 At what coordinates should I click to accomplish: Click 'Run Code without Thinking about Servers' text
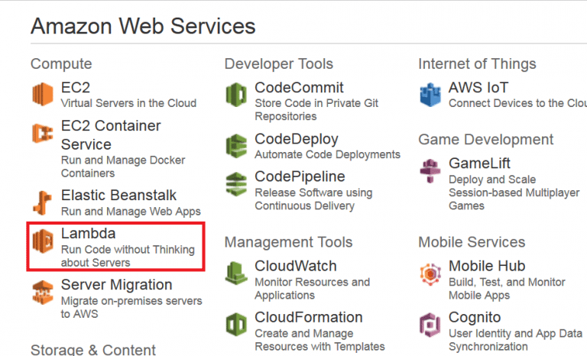click(128, 256)
